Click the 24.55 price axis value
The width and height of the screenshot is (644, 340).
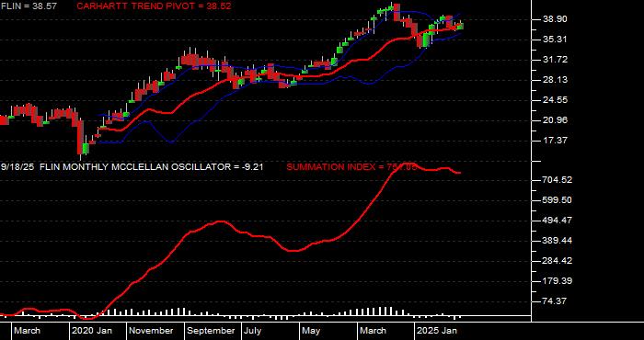tap(556, 100)
